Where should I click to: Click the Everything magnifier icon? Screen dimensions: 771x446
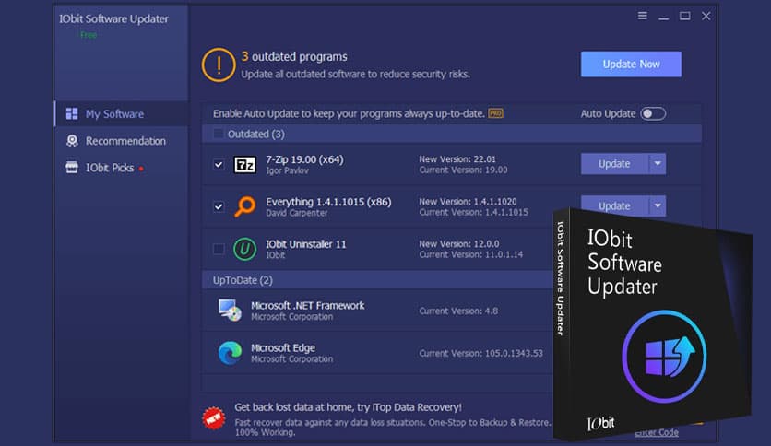tap(245, 206)
